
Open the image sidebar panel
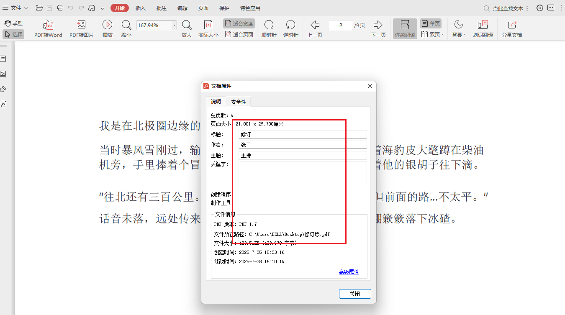[x=4, y=74]
